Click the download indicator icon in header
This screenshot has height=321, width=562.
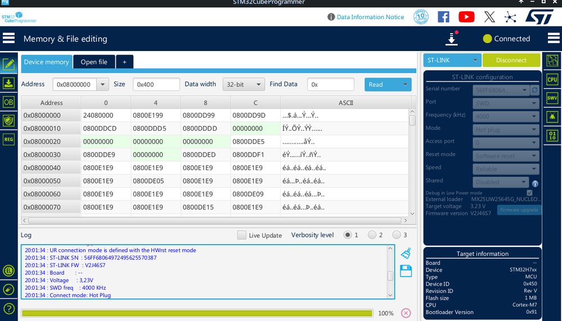click(452, 38)
